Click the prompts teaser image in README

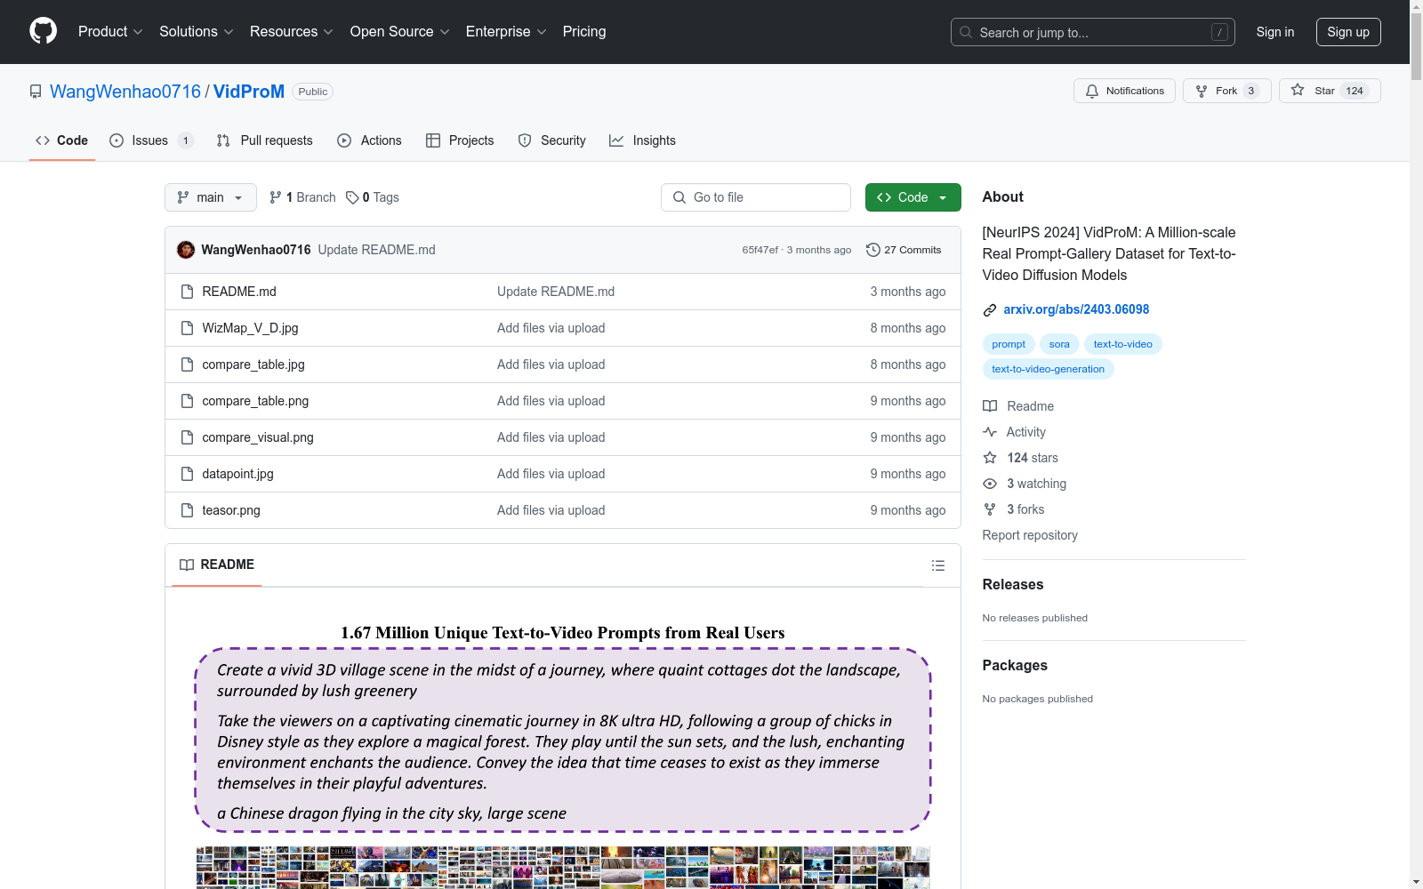pos(563,754)
